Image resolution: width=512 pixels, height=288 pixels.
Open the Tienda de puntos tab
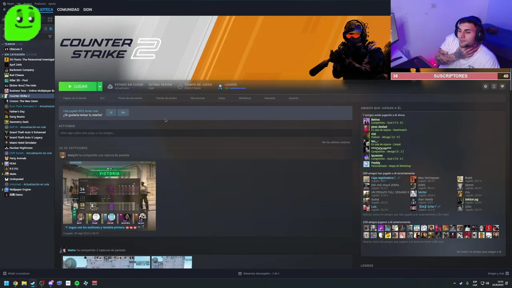[166, 98]
